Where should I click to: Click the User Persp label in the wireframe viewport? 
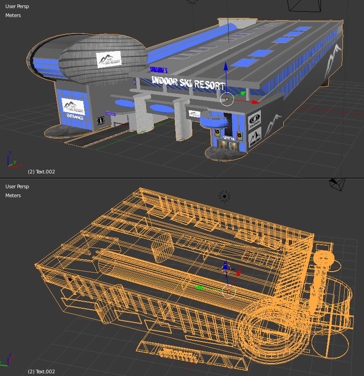17,186
